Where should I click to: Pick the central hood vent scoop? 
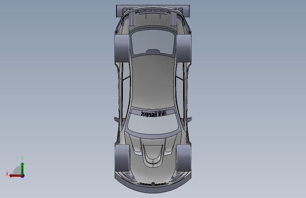(153, 156)
